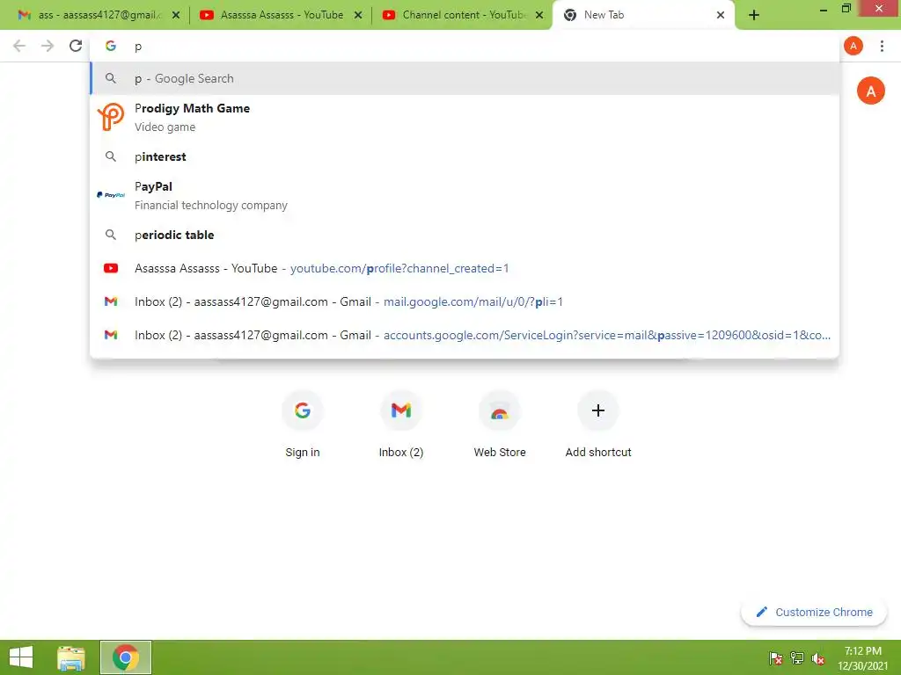Click the Chrome icon in the taskbar
901x675 pixels.
click(x=126, y=657)
